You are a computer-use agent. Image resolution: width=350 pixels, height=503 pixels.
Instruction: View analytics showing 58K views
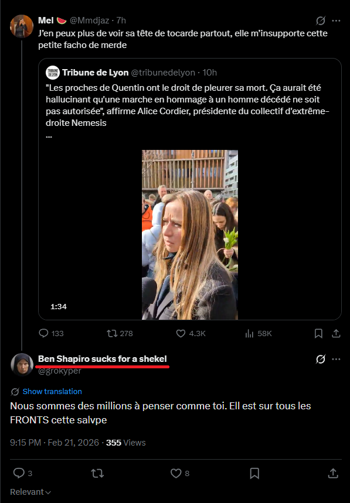pyautogui.click(x=259, y=334)
